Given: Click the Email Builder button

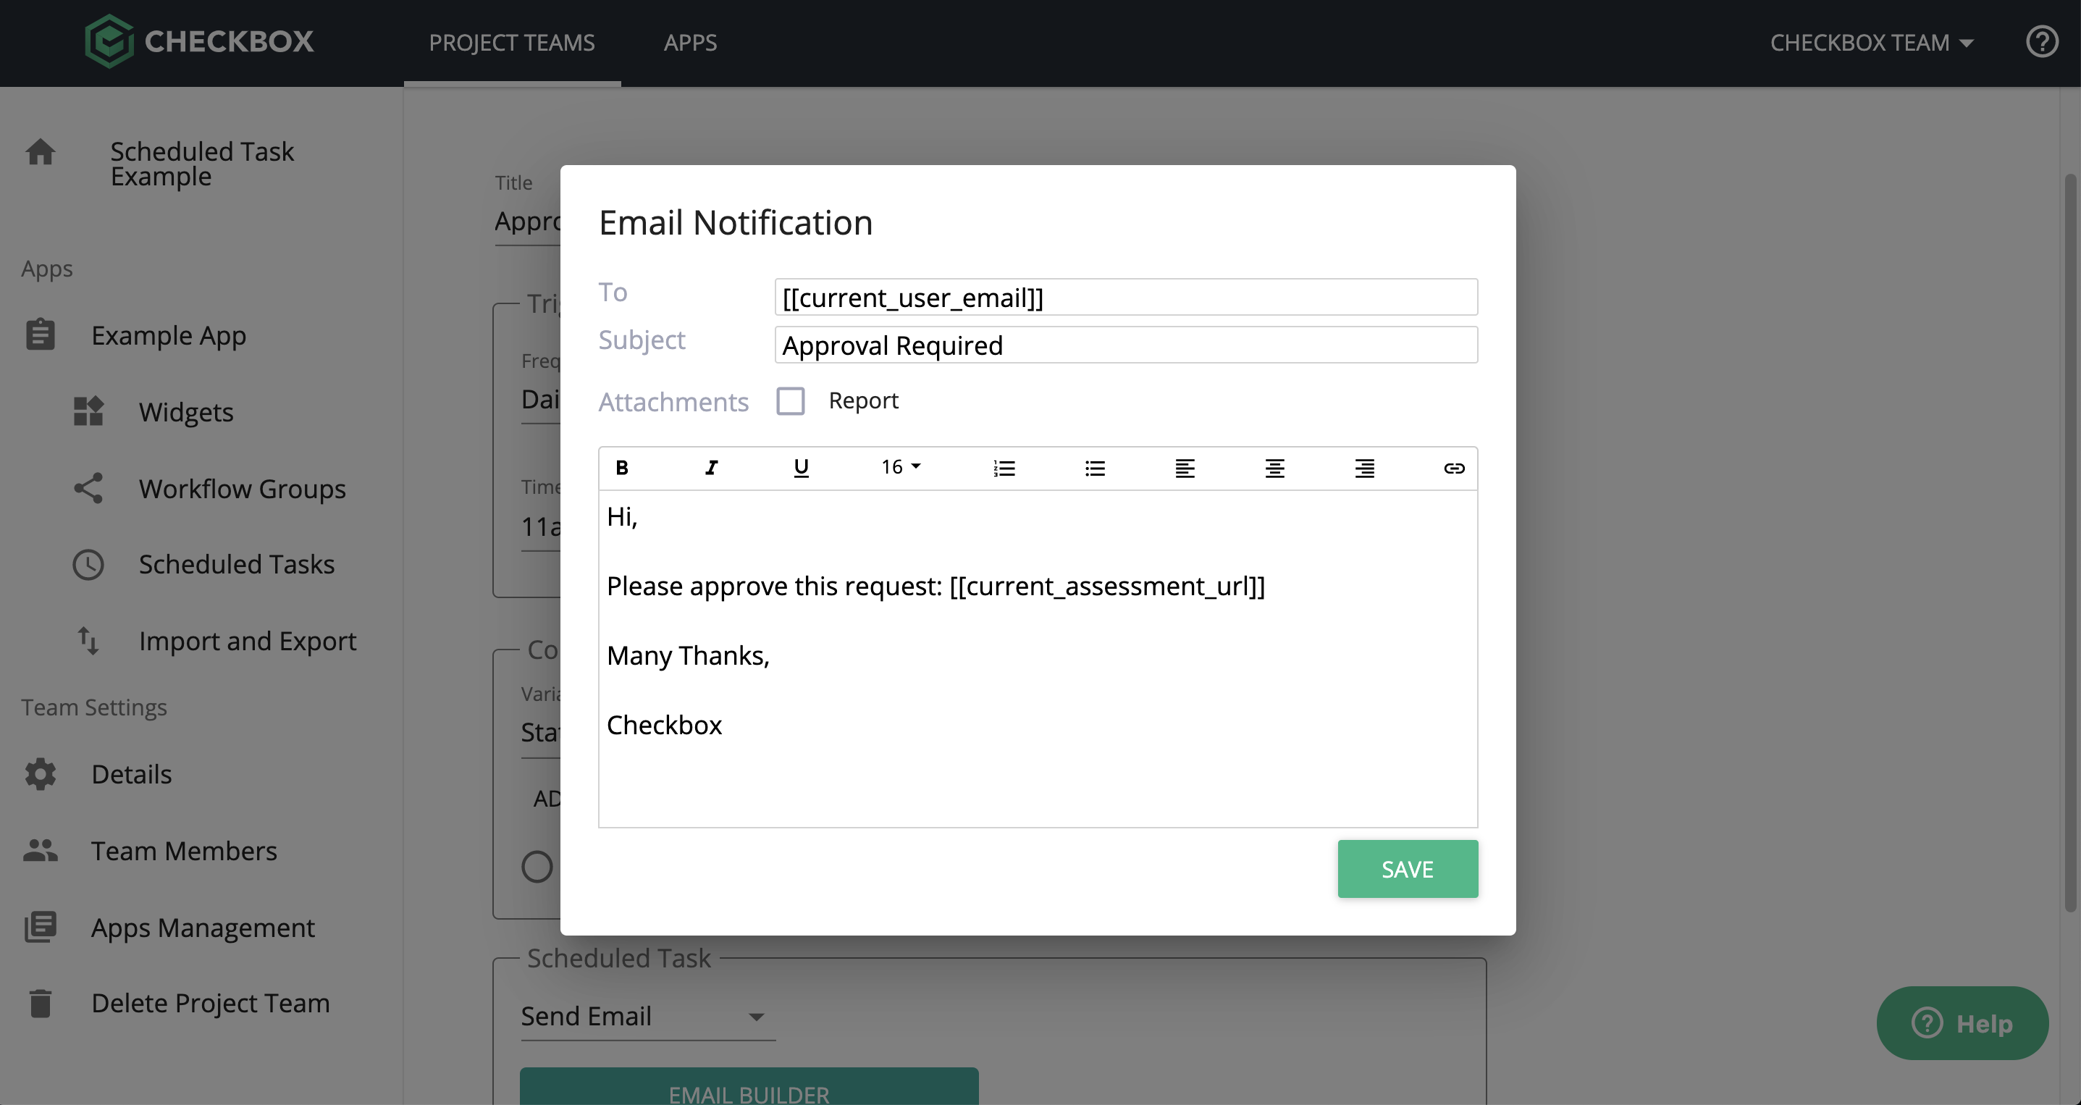Looking at the screenshot, I should 749,1087.
